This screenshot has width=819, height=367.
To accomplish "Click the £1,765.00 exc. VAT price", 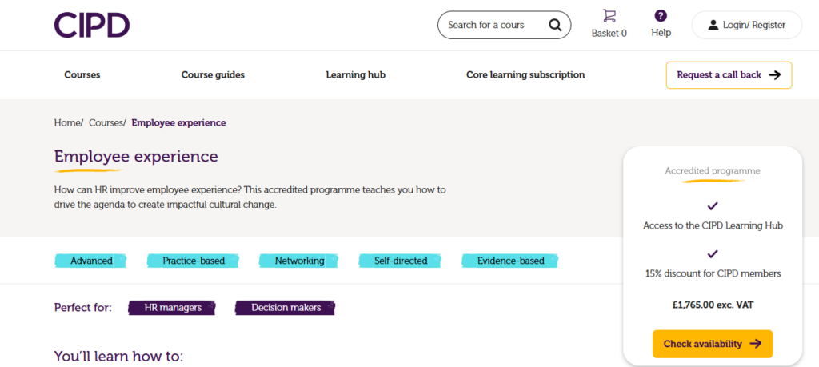I will point(713,305).
